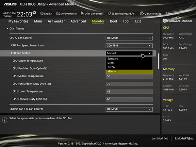
Task: Click +12V voltage reading 12.192 V
Action: click(168, 110)
